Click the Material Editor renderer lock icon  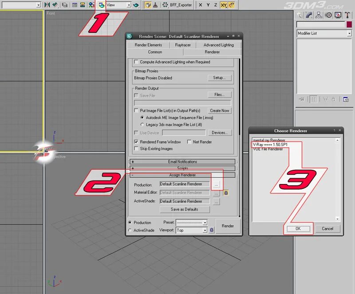pyautogui.click(x=226, y=193)
